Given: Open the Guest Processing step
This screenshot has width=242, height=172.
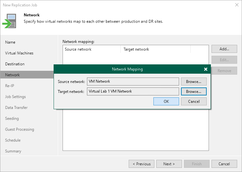Looking at the screenshot, I should point(20,129).
